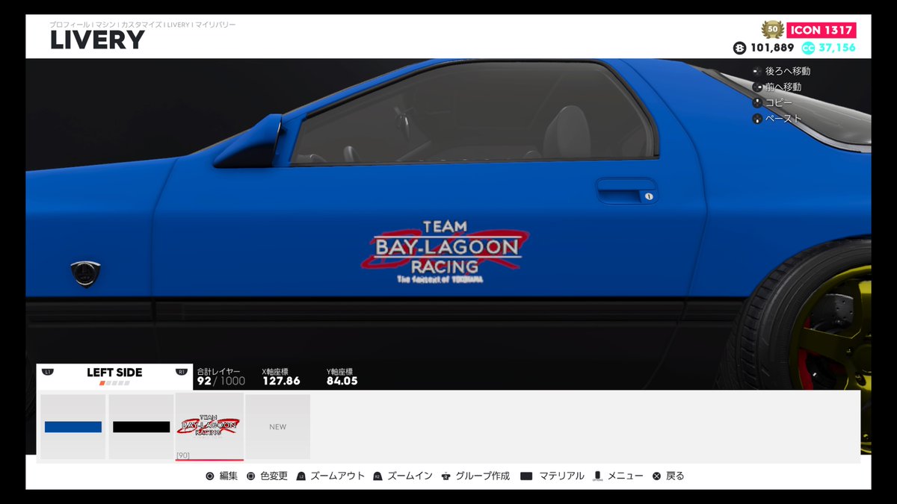Click the グループ作成 create group icon
The height and width of the screenshot is (504, 897).
tap(446, 476)
